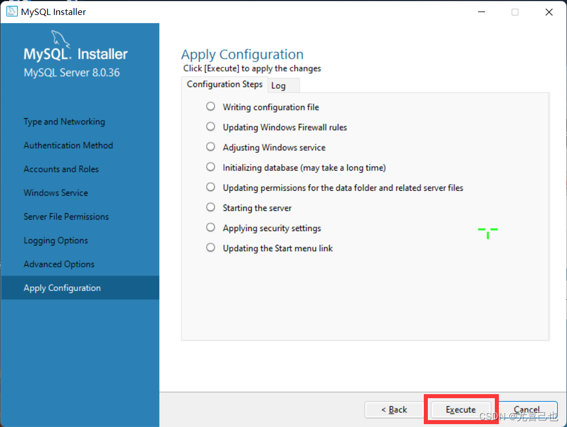The width and height of the screenshot is (567, 427).
Task: Click the Cancel button
Action: click(527, 410)
